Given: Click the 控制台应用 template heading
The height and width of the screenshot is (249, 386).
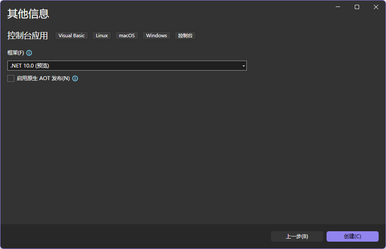Looking at the screenshot, I should [x=28, y=36].
